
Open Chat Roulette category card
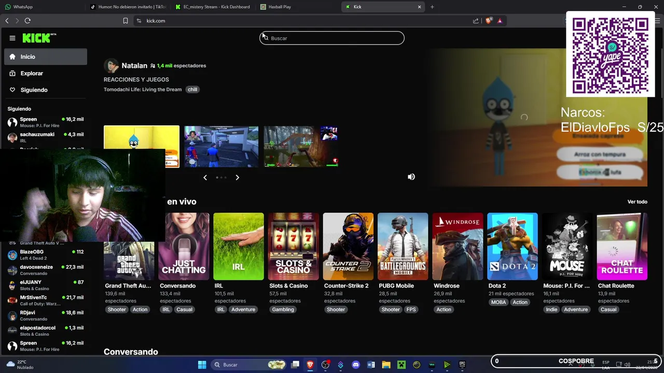(x=622, y=247)
